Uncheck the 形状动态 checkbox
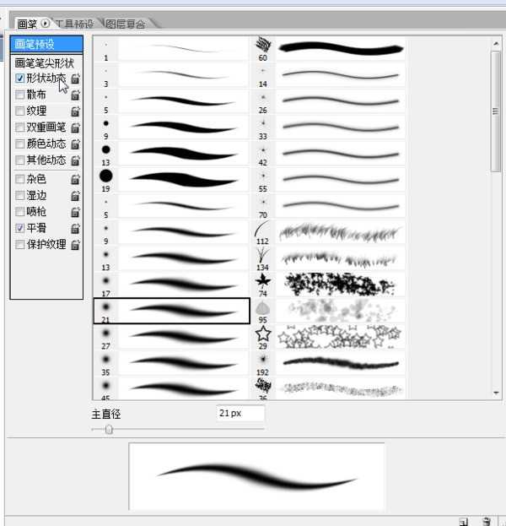 pyautogui.click(x=20, y=78)
